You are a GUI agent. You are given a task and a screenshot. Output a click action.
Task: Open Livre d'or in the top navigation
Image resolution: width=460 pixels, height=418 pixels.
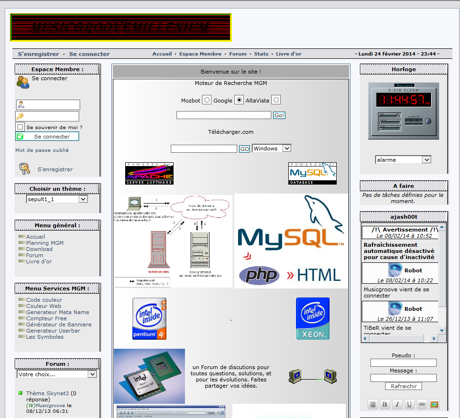click(x=288, y=54)
